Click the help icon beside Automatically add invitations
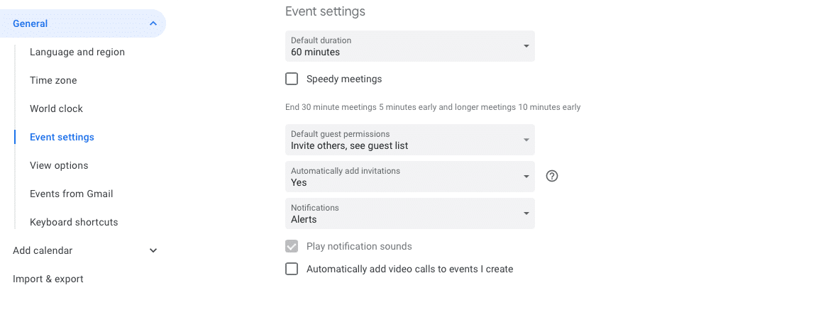Screen dimensions: 833x317 pyautogui.click(x=552, y=176)
